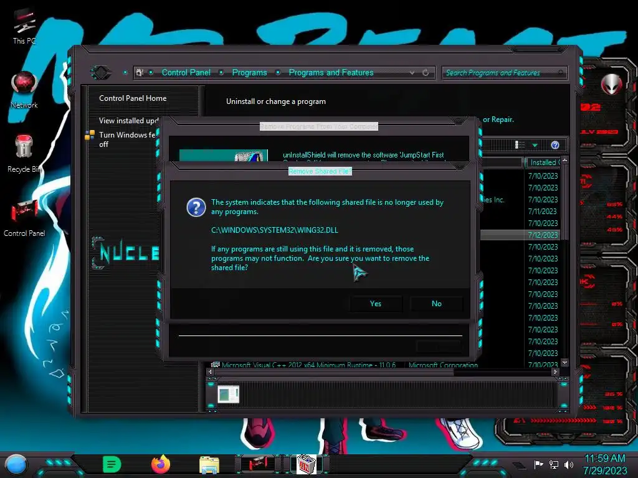Open the clock showing 11:59 AM
The image size is (638, 478).
click(605, 464)
